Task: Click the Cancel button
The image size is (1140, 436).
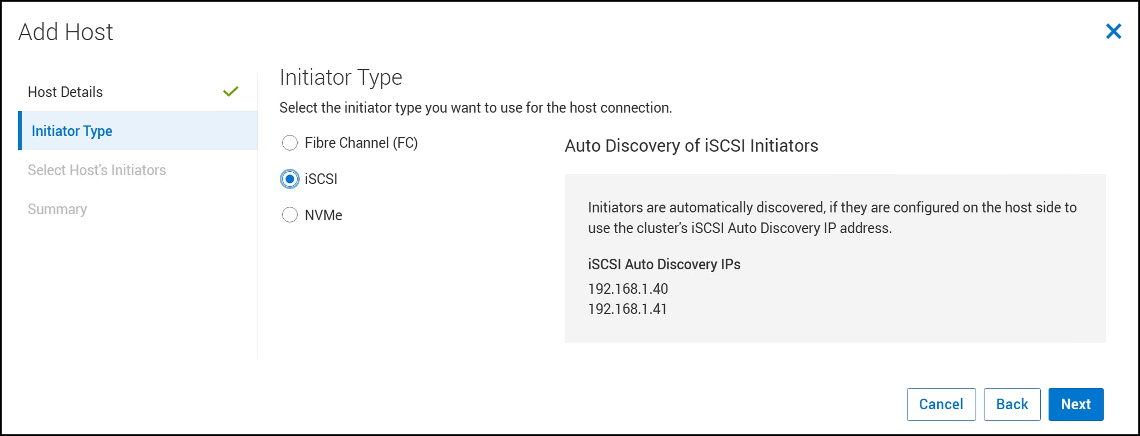Action: tap(941, 404)
